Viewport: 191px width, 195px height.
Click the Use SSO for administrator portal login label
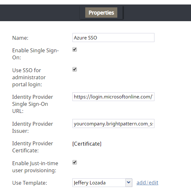[x=29, y=77]
